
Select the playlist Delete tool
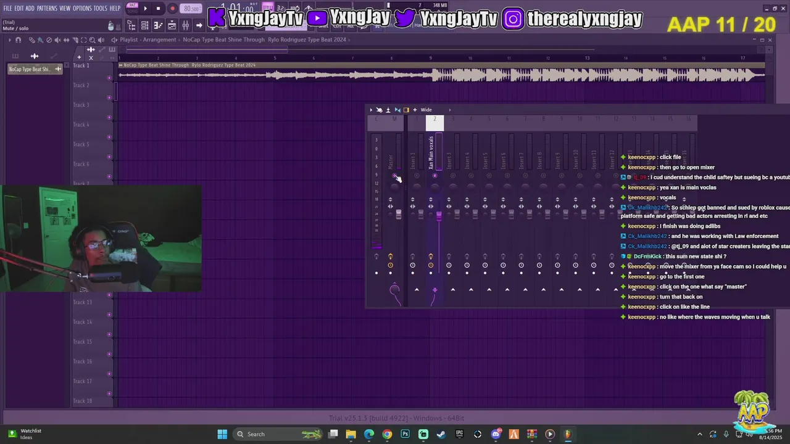click(x=49, y=40)
